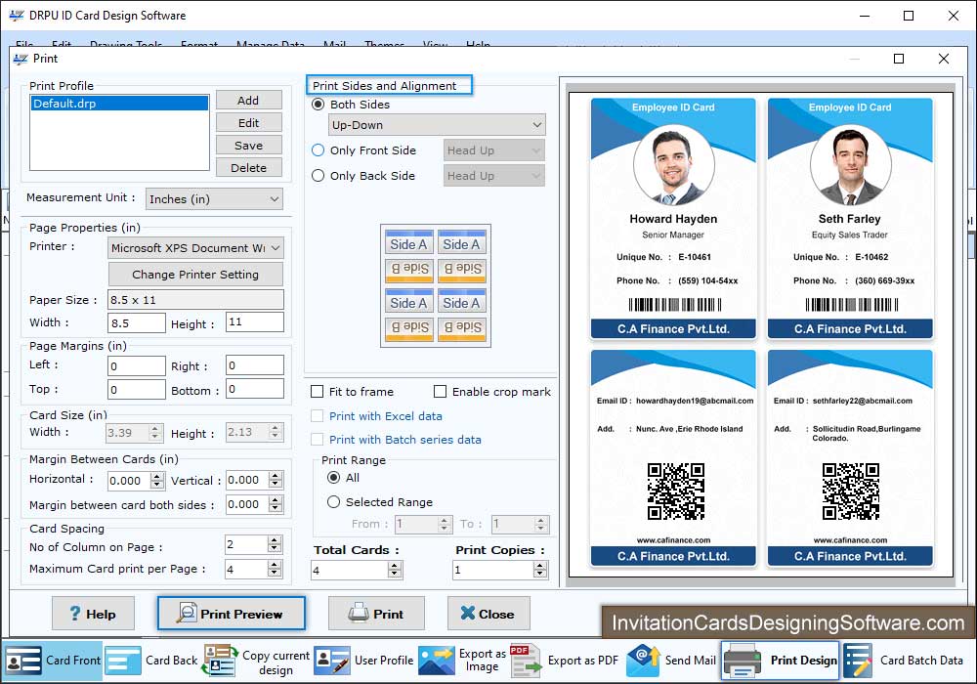Choose Selected Range radio button

click(334, 501)
